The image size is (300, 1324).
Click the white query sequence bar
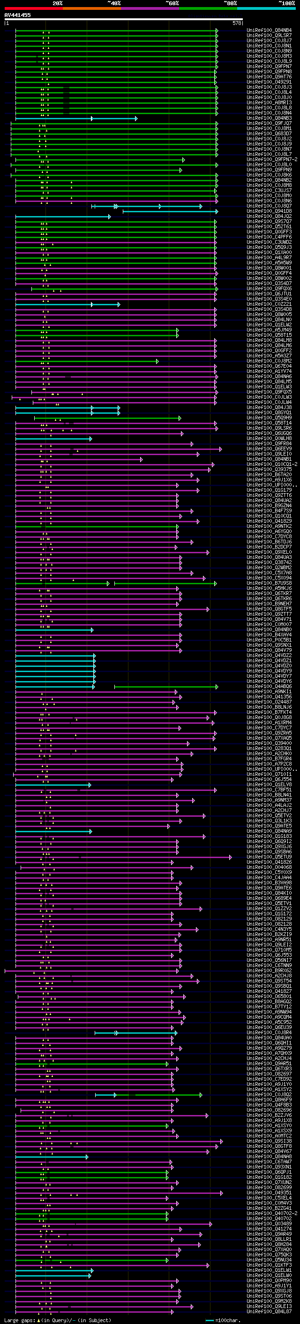[x=124, y=19]
